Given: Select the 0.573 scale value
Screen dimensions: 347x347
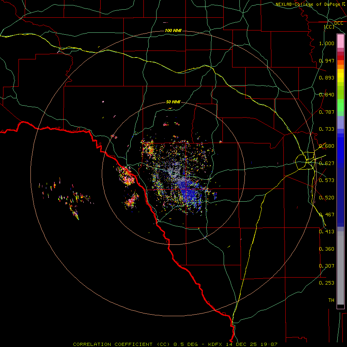Looking at the screenshot, I should point(327,180).
